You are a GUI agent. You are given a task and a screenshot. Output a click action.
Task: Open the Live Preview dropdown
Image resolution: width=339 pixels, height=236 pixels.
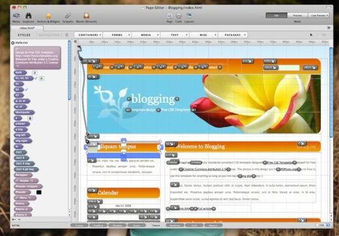(x=319, y=16)
